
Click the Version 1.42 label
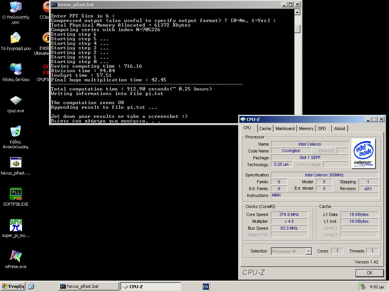(x=367, y=262)
